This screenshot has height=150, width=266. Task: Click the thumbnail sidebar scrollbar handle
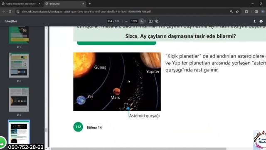[x=46, y=130]
